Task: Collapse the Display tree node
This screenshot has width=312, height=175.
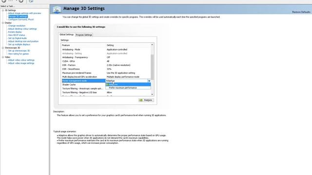Action: click(x=3, y=23)
